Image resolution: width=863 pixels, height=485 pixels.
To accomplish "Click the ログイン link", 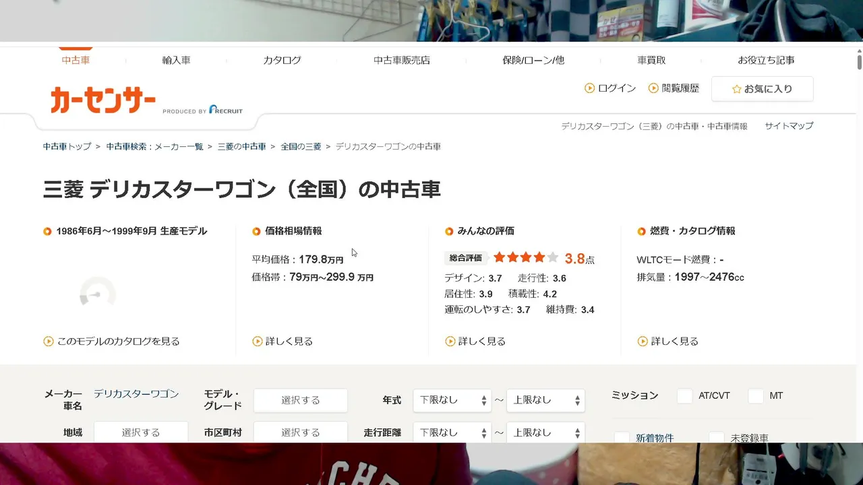I will 616,88.
